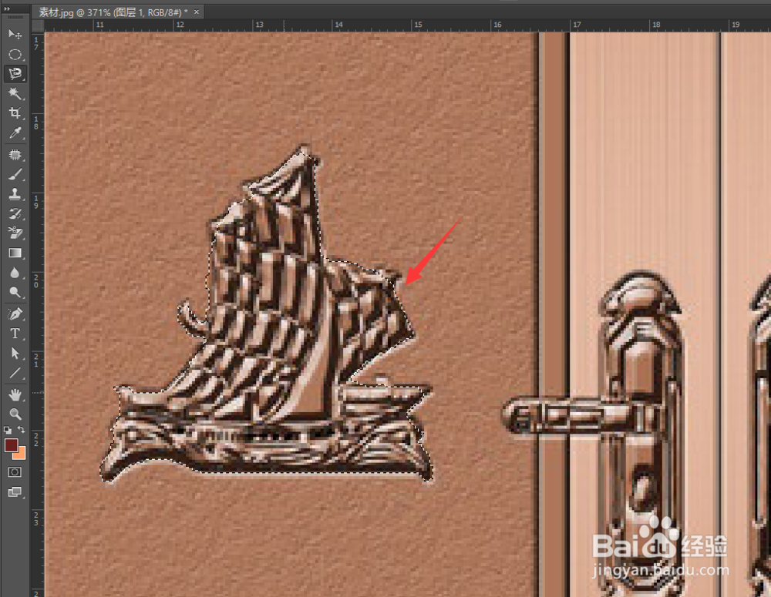
Task: Select the History Brush tool
Action: point(15,213)
